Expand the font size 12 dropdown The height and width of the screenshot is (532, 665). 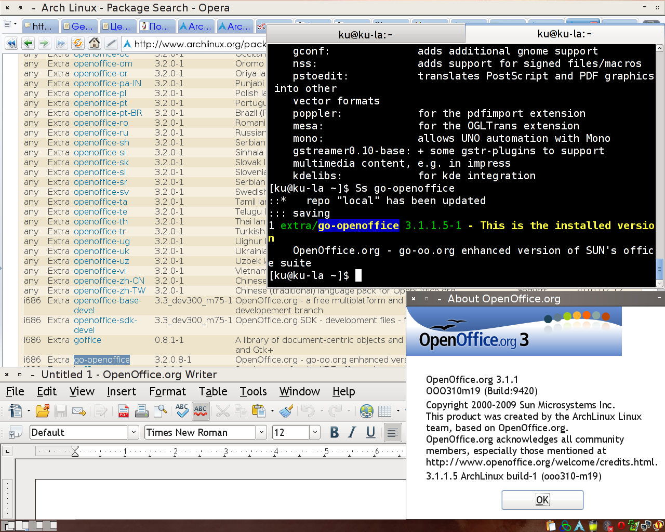click(315, 432)
